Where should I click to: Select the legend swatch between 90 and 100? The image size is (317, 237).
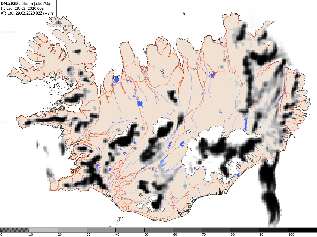(x=274, y=230)
